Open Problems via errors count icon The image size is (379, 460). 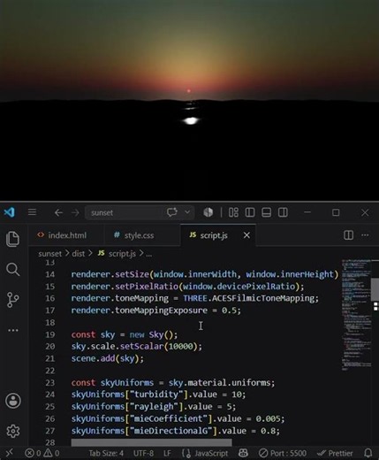click(33, 453)
